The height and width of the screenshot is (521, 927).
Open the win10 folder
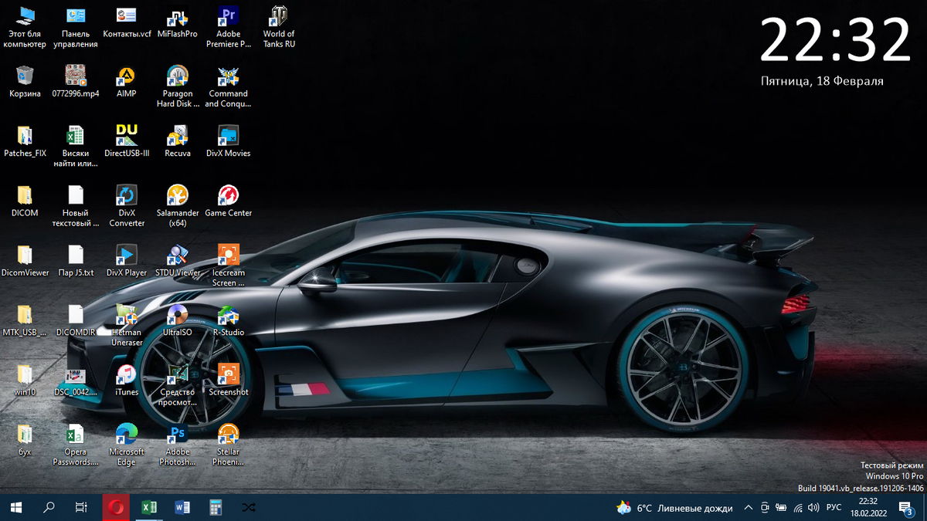tap(25, 379)
